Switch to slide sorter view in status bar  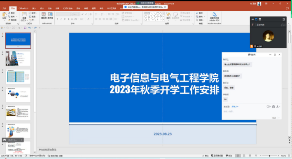click(x=244, y=156)
